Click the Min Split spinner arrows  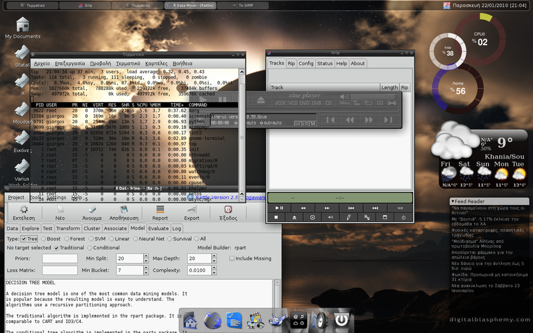coord(146,258)
